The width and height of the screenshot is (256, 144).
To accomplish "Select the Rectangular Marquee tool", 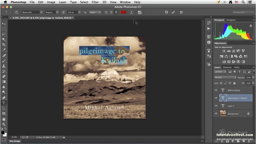I will pyautogui.click(x=4, y=29).
